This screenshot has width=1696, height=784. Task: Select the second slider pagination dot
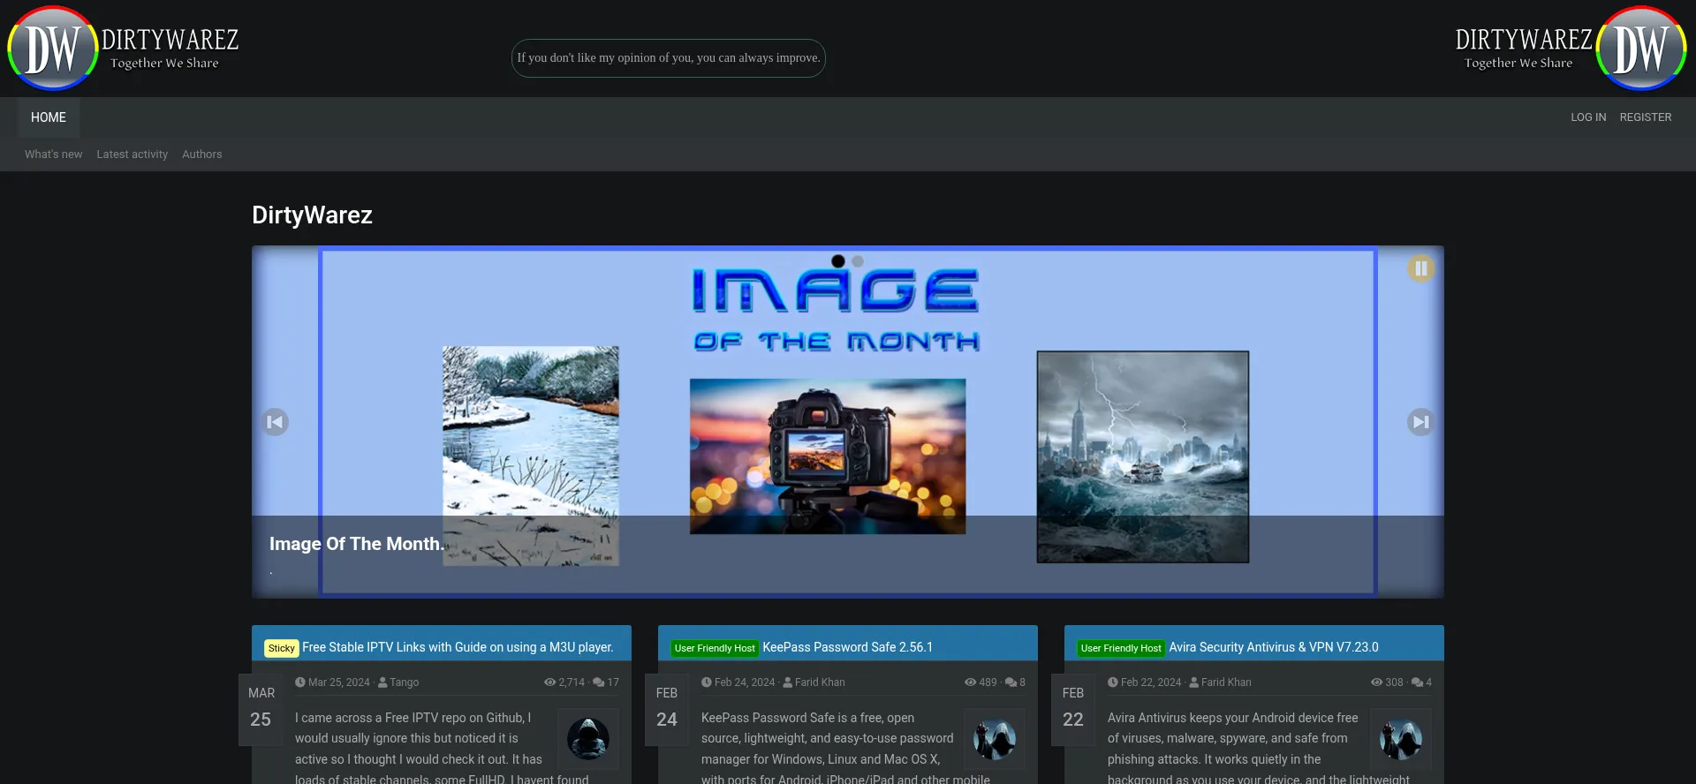858,261
